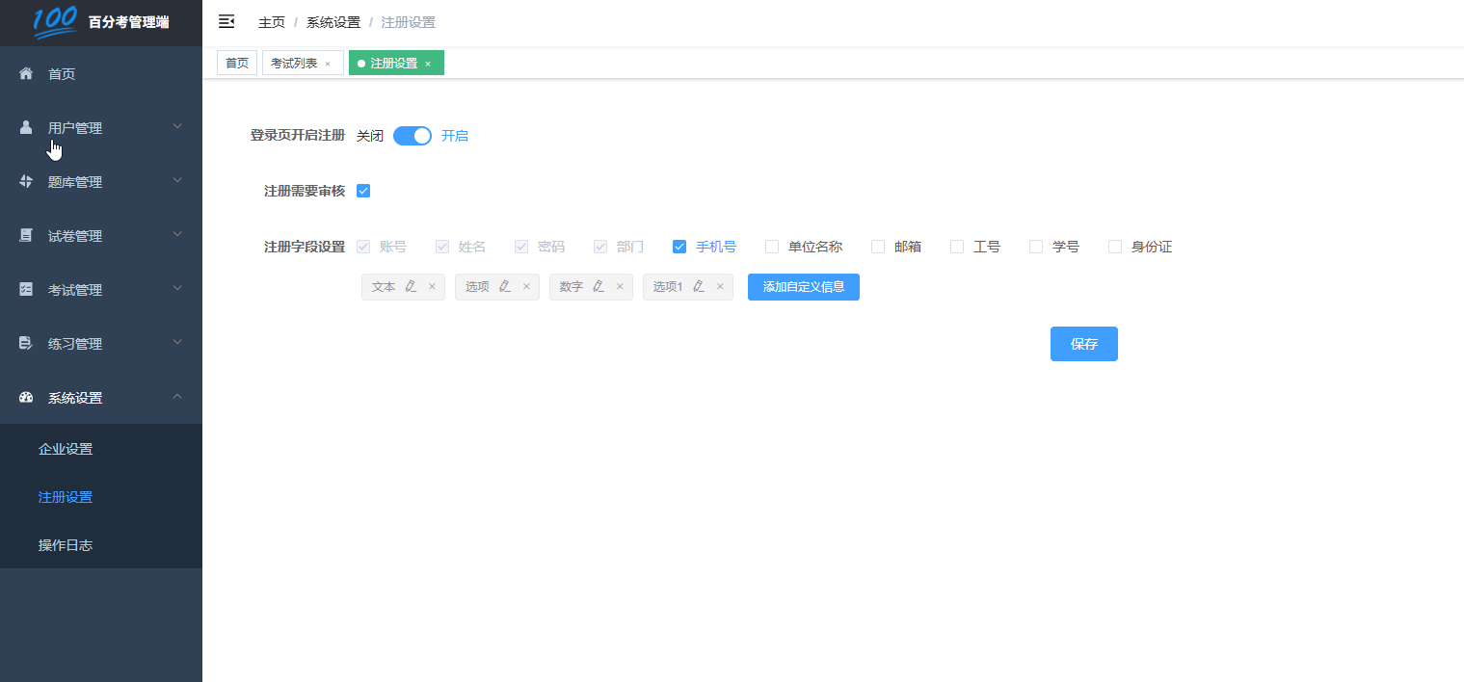1464x682 pixels.
Task: Select the 考试管理 exam icon
Action: pyautogui.click(x=24, y=289)
